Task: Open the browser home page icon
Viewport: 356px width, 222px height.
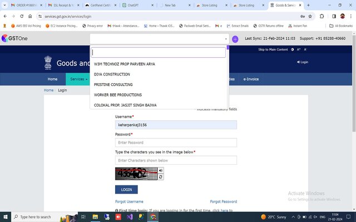Action: [30, 16]
